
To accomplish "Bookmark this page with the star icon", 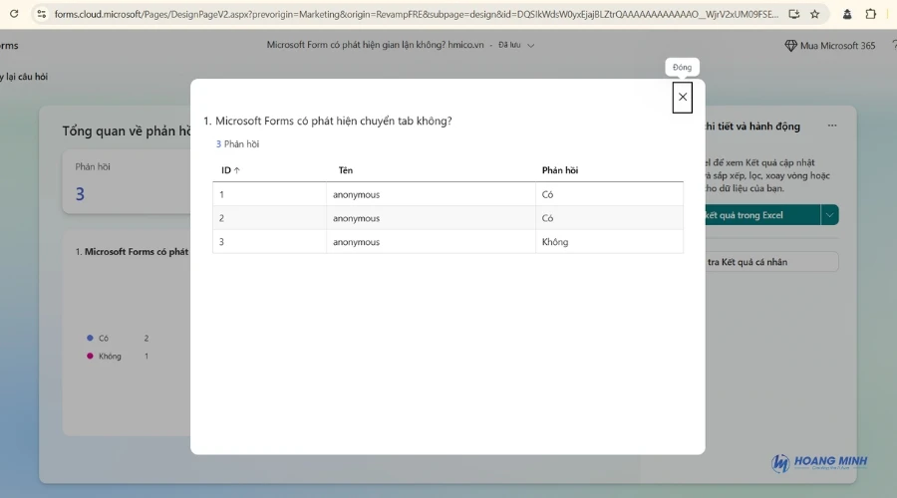I will [814, 14].
